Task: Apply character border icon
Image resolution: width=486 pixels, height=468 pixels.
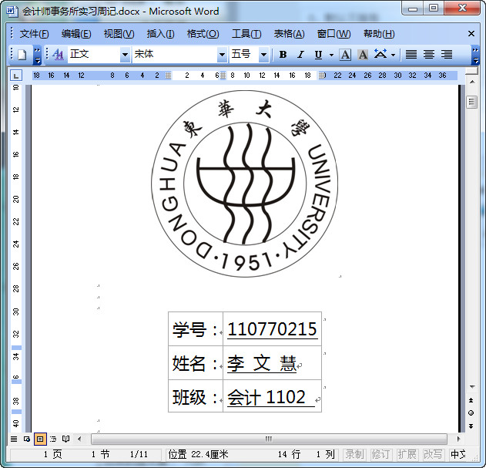Action: coord(345,55)
